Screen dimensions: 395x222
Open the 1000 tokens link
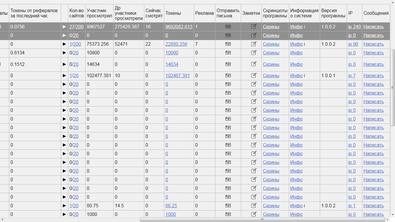171,214
